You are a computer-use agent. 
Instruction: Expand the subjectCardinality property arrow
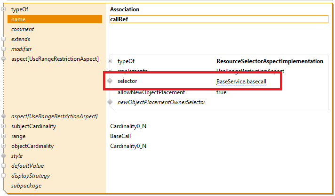[x=4, y=126]
